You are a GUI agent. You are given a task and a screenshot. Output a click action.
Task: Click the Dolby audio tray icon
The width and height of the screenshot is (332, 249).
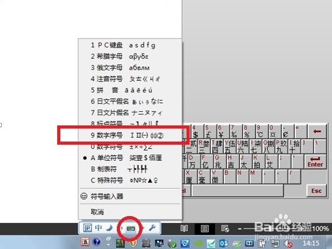click(x=249, y=243)
